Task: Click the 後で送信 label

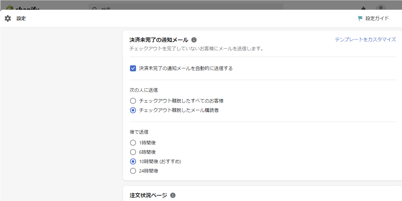Action: (139, 132)
